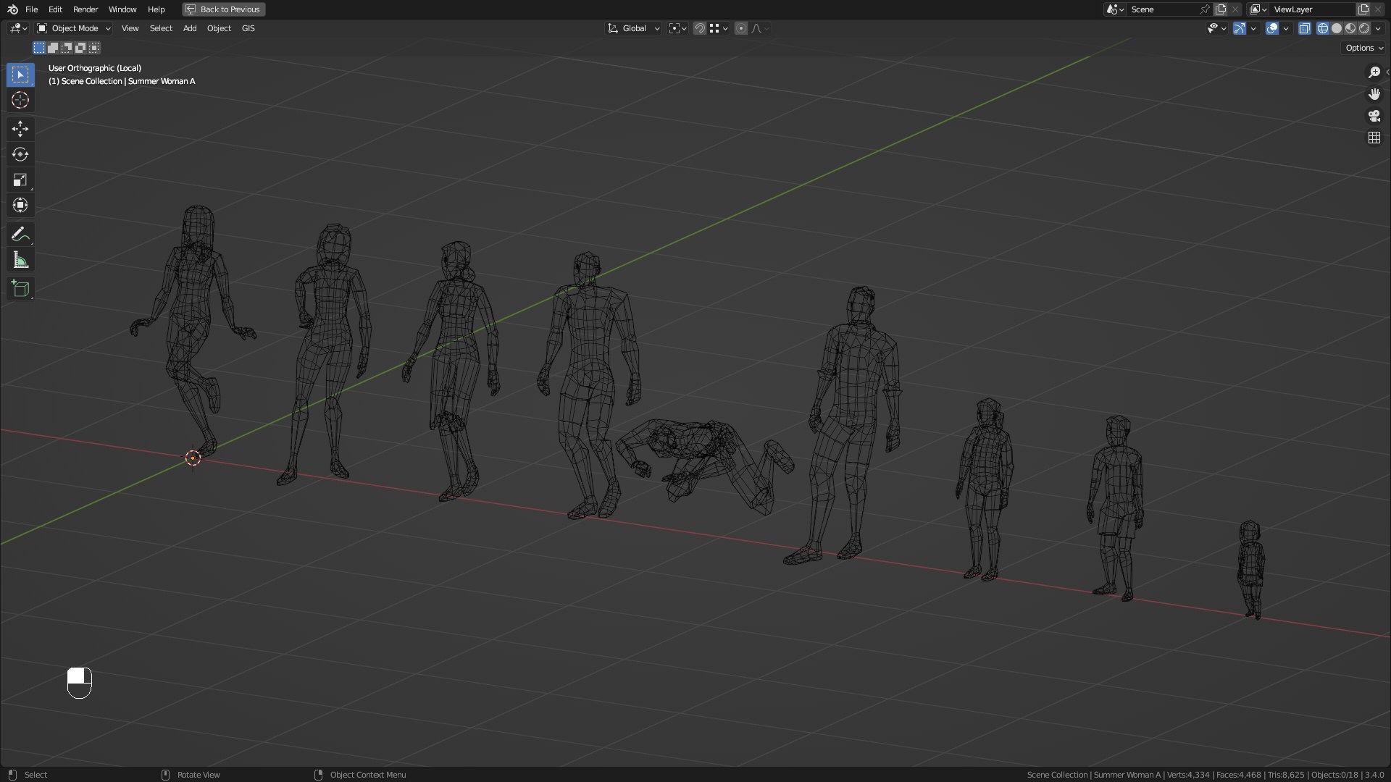
Task: Expand the overlays options dropdown arrow
Action: (x=1286, y=28)
